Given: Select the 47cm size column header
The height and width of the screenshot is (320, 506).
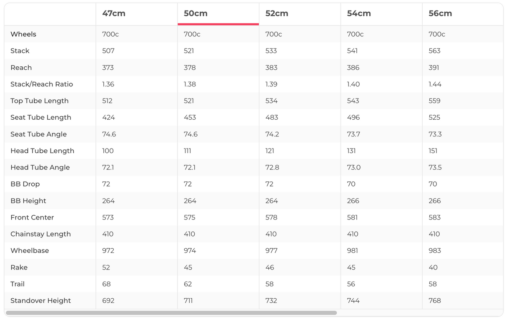Looking at the screenshot, I should coord(114,13).
